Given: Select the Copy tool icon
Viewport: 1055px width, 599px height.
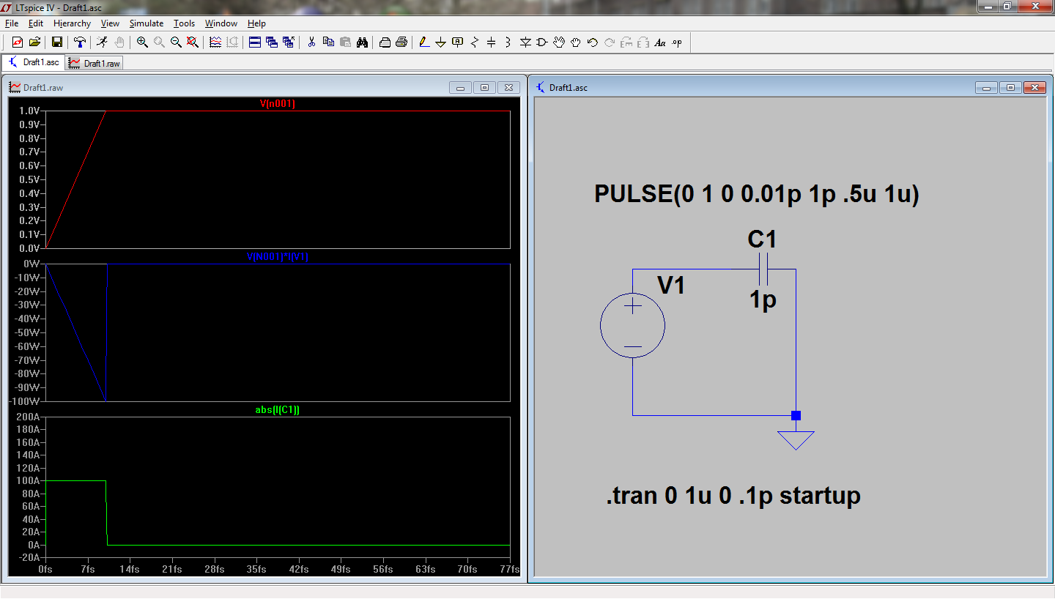Looking at the screenshot, I should (x=328, y=42).
